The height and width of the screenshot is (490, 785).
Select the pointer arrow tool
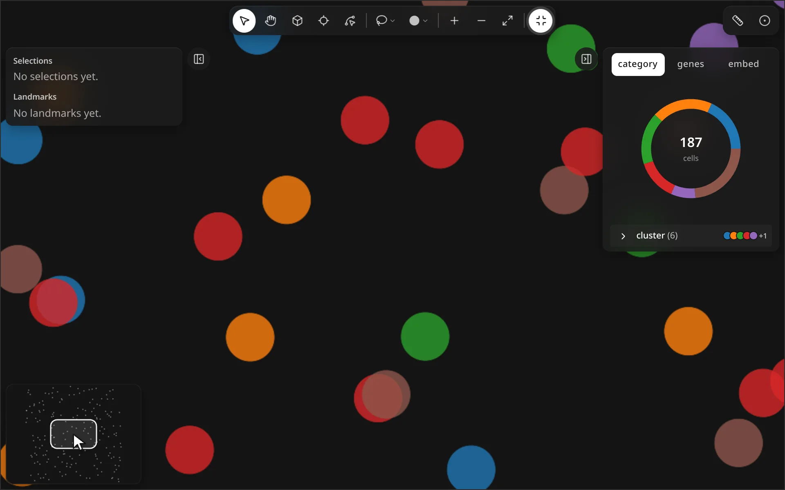tap(244, 21)
